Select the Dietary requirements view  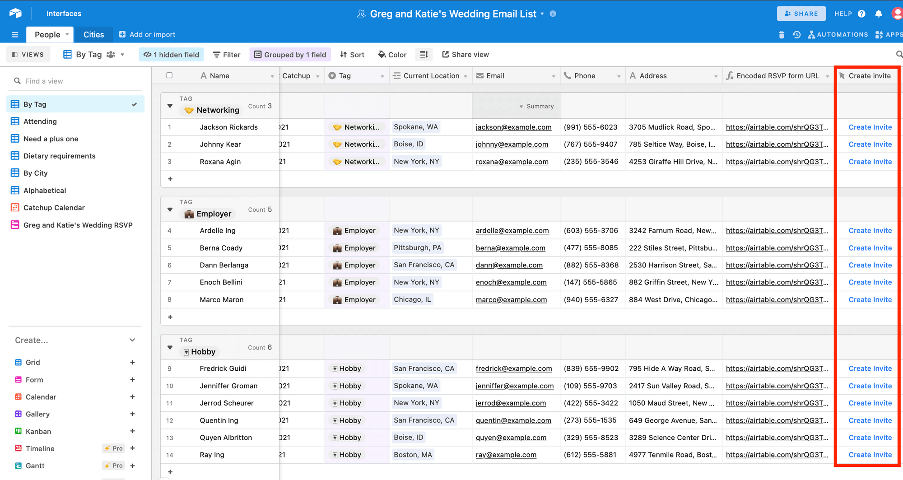click(x=59, y=156)
